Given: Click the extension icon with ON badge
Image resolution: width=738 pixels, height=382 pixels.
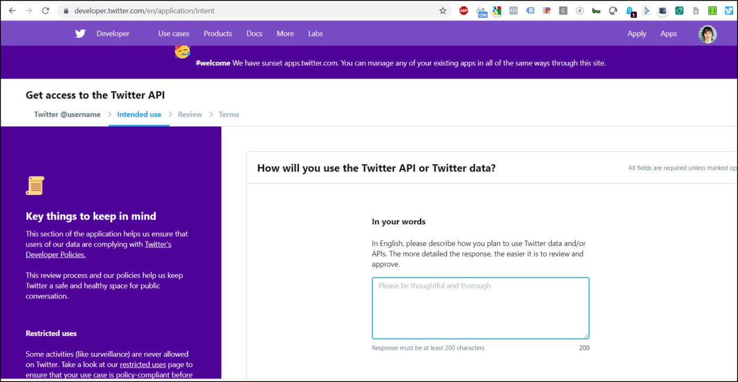Looking at the screenshot, I should (481, 12).
